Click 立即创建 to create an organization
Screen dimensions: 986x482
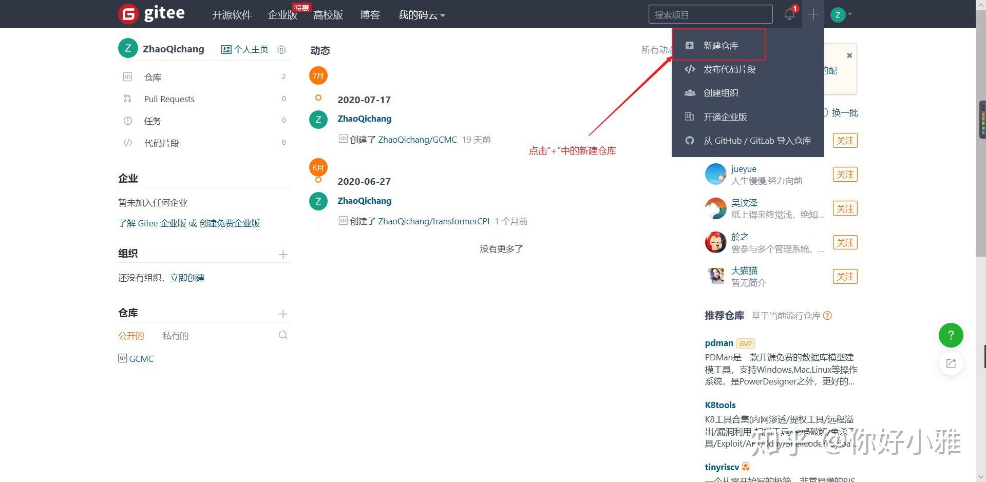188,277
